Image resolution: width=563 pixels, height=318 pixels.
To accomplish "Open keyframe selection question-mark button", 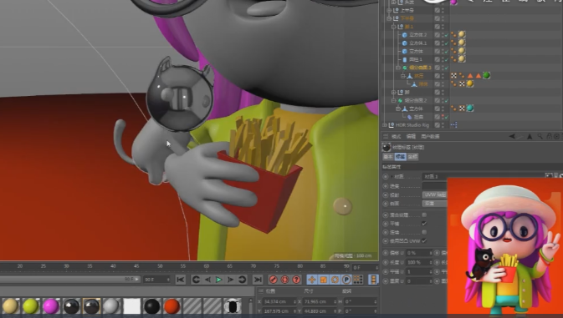I will tap(296, 280).
